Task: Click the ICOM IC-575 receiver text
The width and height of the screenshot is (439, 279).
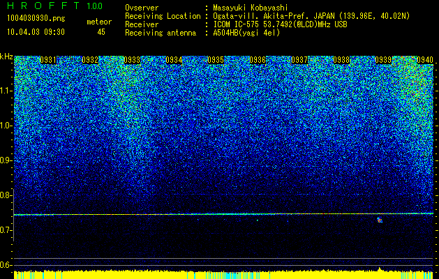Action: (x=280, y=24)
